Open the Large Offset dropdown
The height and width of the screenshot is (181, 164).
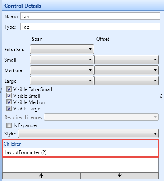(x=127, y=81)
